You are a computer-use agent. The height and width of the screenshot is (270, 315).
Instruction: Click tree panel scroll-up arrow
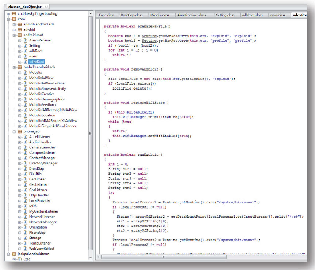[91, 13]
